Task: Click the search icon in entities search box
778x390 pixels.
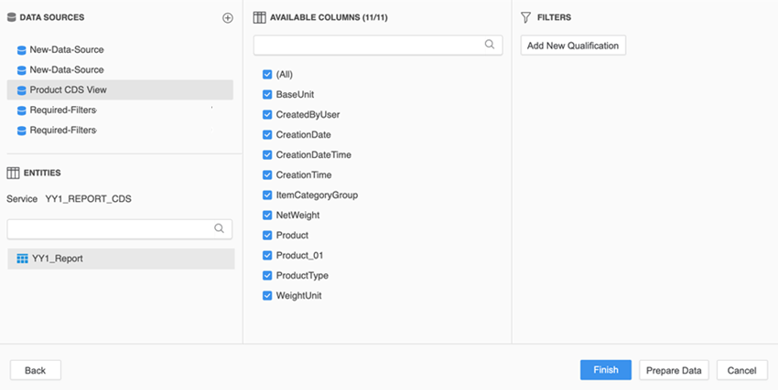Action: [219, 228]
